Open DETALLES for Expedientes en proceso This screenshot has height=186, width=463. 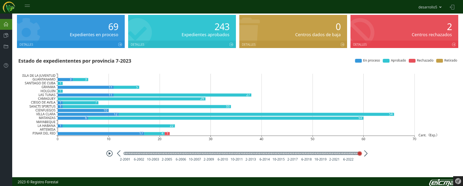26,45
